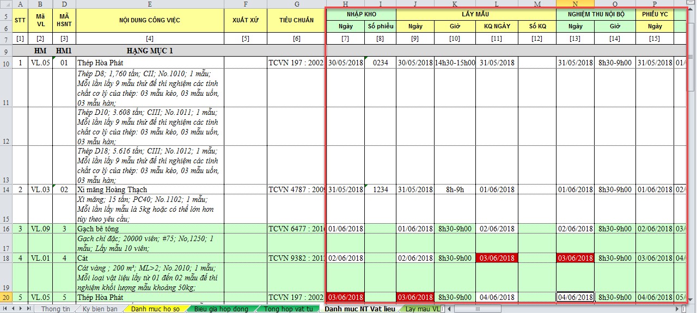697x313 pixels.
Task: Select column E header
Action: pyautogui.click(x=150, y=4)
